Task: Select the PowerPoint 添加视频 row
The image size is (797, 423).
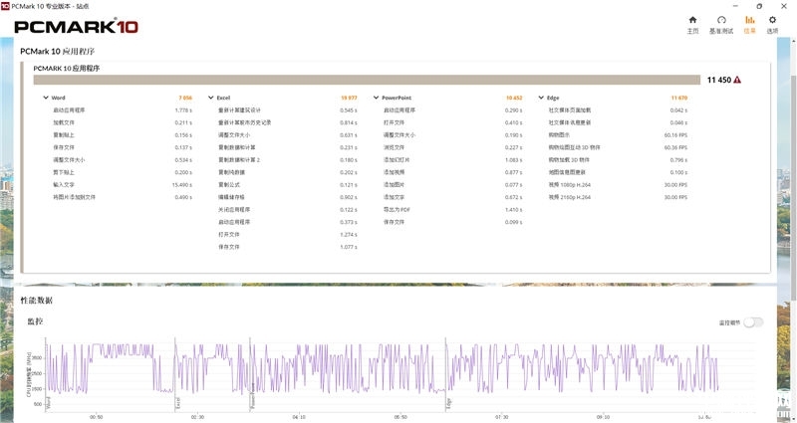Action: pyautogui.click(x=453, y=172)
